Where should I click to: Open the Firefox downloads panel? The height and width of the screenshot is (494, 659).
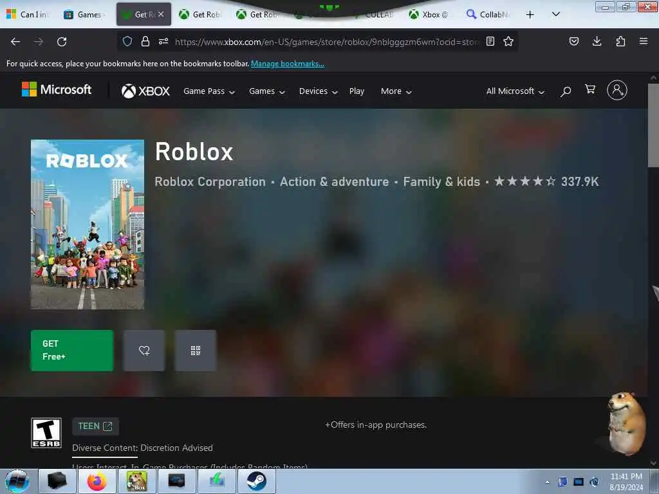coord(597,41)
